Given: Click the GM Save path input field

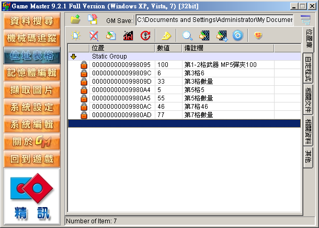Looking at the screenshot, I should point(214,20).
